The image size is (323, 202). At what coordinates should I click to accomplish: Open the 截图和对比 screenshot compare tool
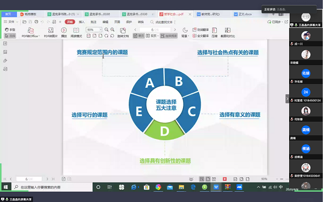point(228,32)
